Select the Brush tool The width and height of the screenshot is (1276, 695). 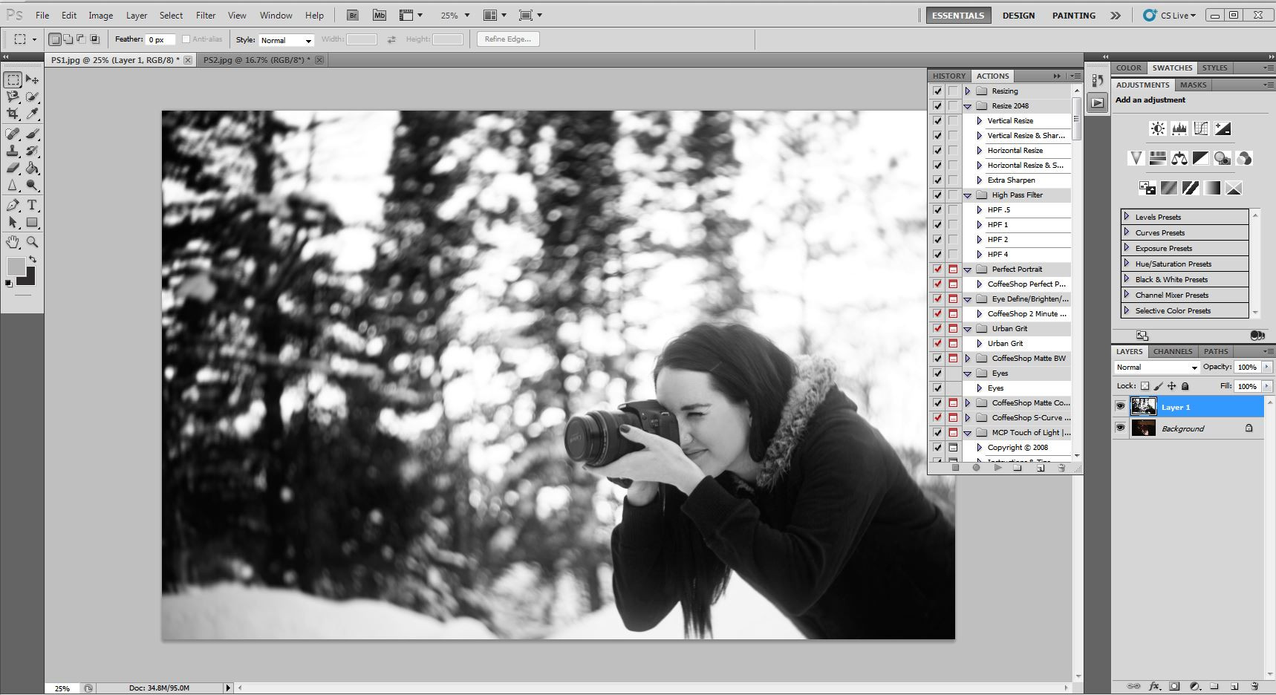click(32, 134)
